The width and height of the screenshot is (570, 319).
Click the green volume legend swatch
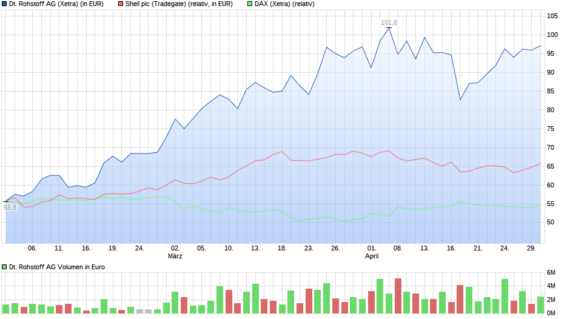coord(4,267)
